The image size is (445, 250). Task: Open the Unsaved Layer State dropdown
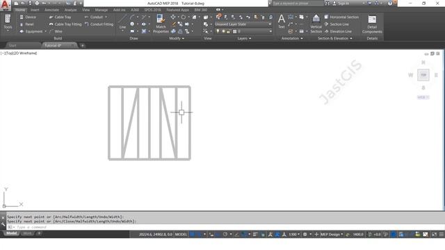243,24
